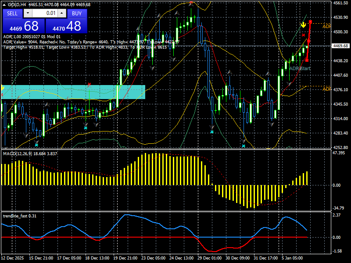Viewport: 351px width, 263px height.
Task: Click the '30 Dec 09:00' time label
Action: (237, 258)
